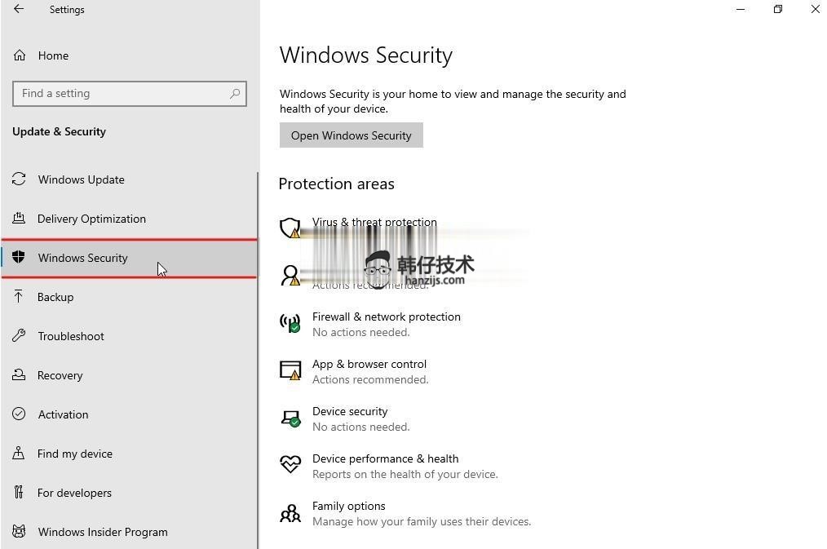Open Device security laptop icon
The image size is (827, 549).
pyautogui.click(x=290, y=418)
